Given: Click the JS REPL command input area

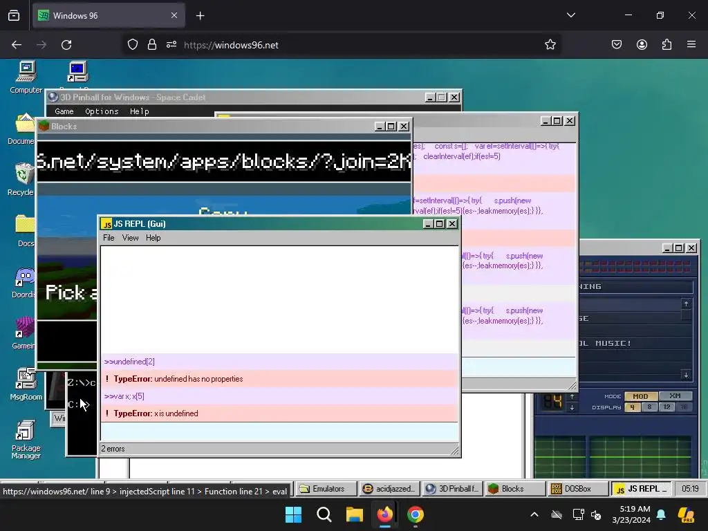Looking at the screenshot, I should (x=279, y=431).
